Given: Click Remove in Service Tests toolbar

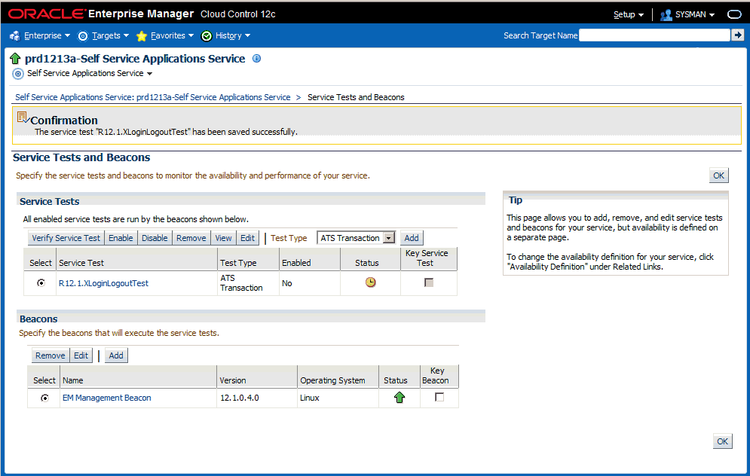Looking at the screenshot, I should coord(191,238).
